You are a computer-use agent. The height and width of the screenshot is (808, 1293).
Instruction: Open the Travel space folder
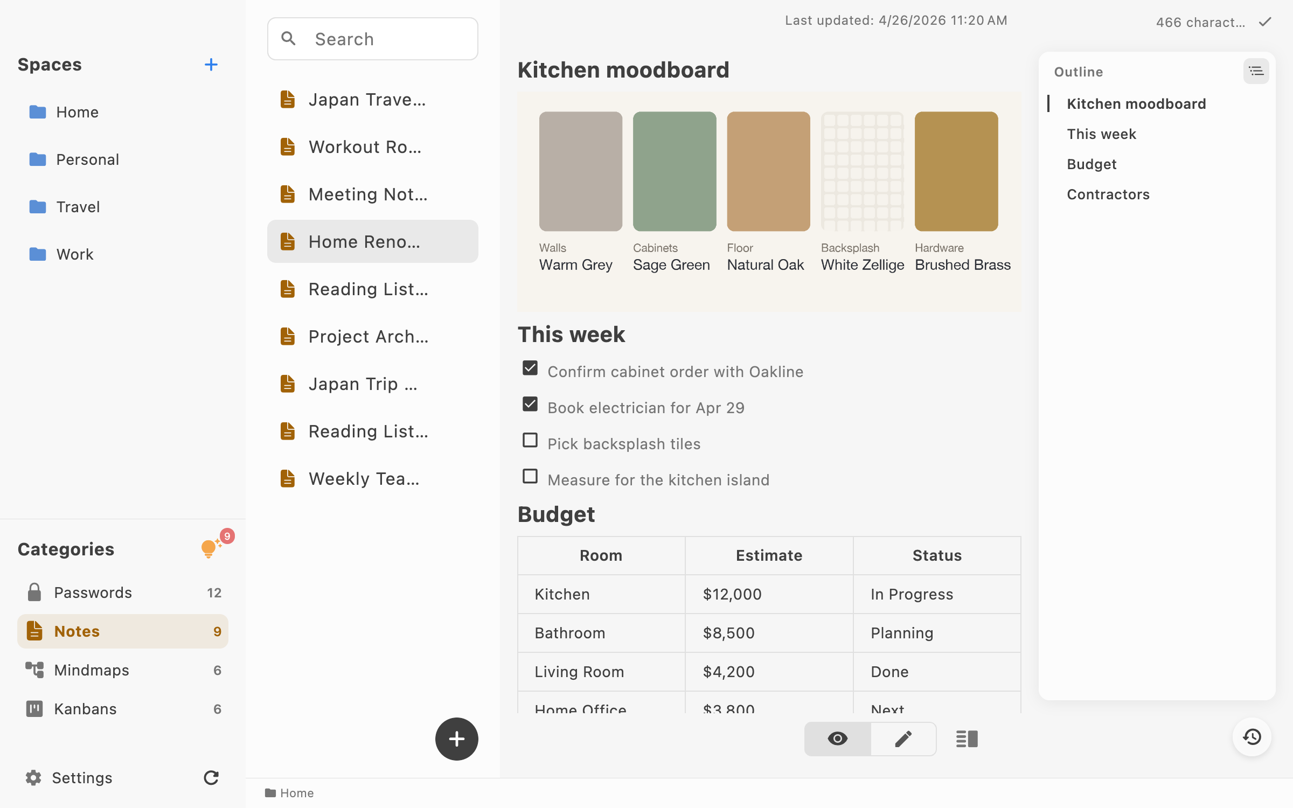pos(123,207)
